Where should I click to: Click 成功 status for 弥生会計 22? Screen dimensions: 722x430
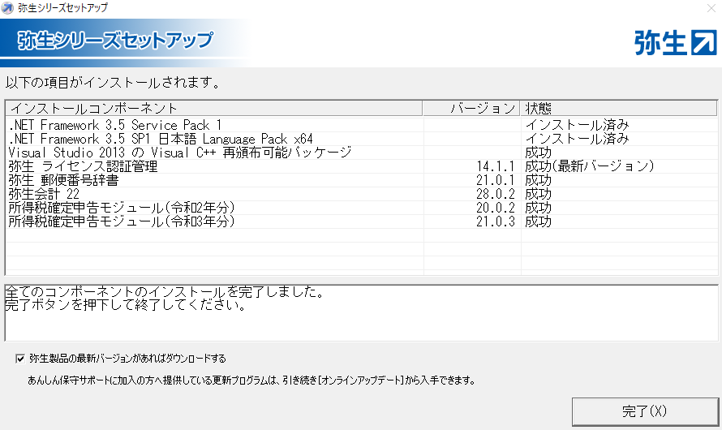click(539, 194)
